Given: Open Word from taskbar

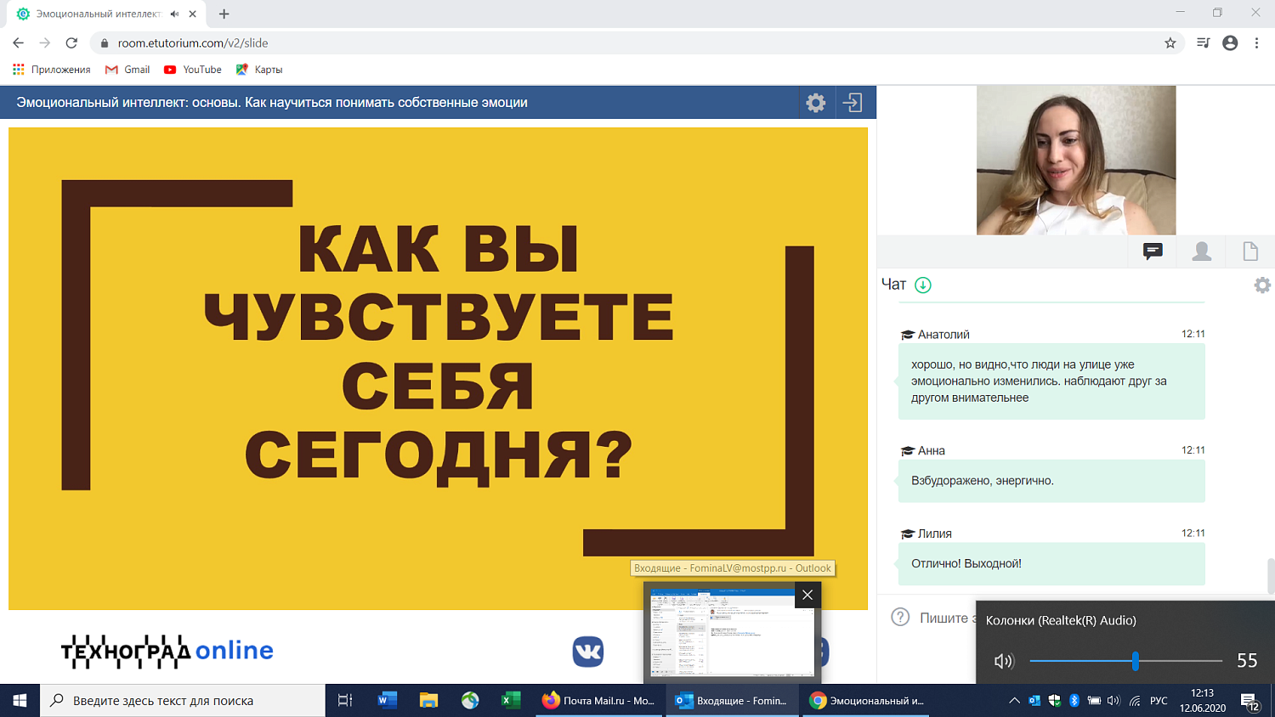Looking at the screenshot, I should pos(388,700).
